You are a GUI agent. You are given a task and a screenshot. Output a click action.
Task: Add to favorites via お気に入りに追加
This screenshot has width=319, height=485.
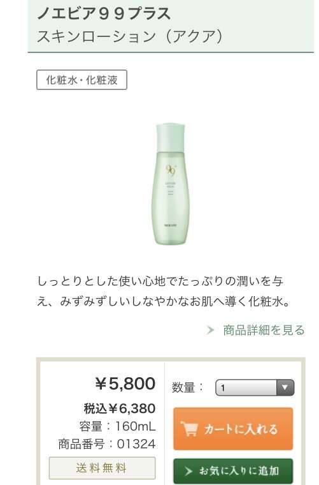click(x=233, y=471)
